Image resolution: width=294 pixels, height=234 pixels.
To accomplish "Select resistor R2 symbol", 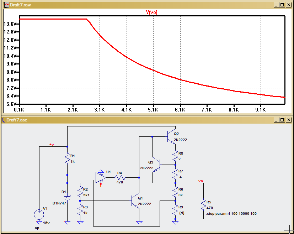I will [80, 192].
